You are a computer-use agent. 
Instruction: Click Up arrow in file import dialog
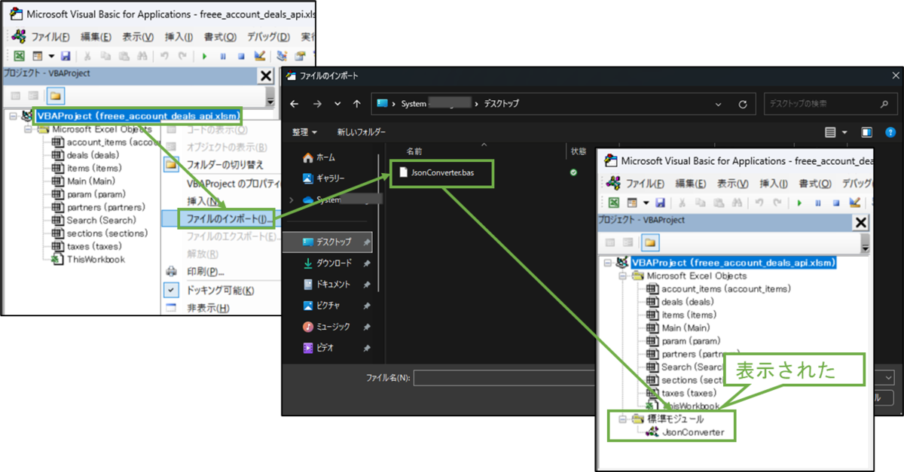tap(357, 104)
